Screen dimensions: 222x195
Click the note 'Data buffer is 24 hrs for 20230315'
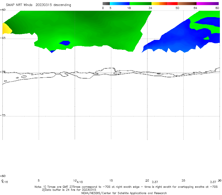69,190
